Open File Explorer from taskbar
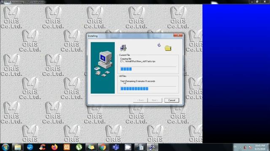Screen dimensions: 270x151 (18, 147)
